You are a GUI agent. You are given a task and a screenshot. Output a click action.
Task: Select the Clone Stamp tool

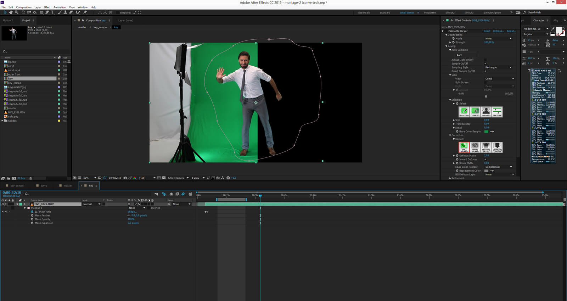pos(65,12)
